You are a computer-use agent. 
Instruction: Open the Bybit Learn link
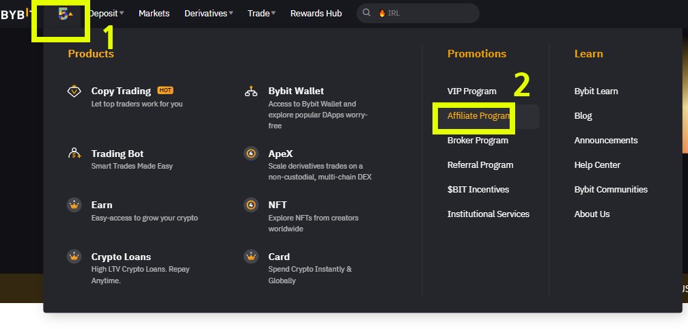tap(596, 91)
